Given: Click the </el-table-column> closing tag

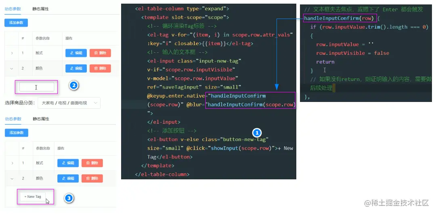Looking at the screenshot, I should click(162, 175).
